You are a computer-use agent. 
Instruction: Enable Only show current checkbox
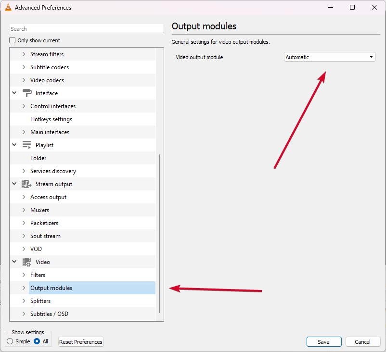pos(13,40)
